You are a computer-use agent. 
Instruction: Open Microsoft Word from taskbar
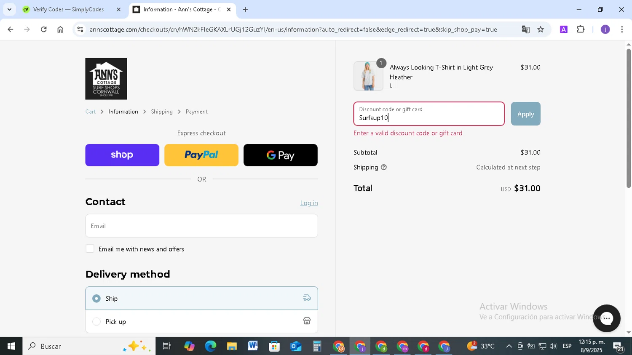click(253, 346)
